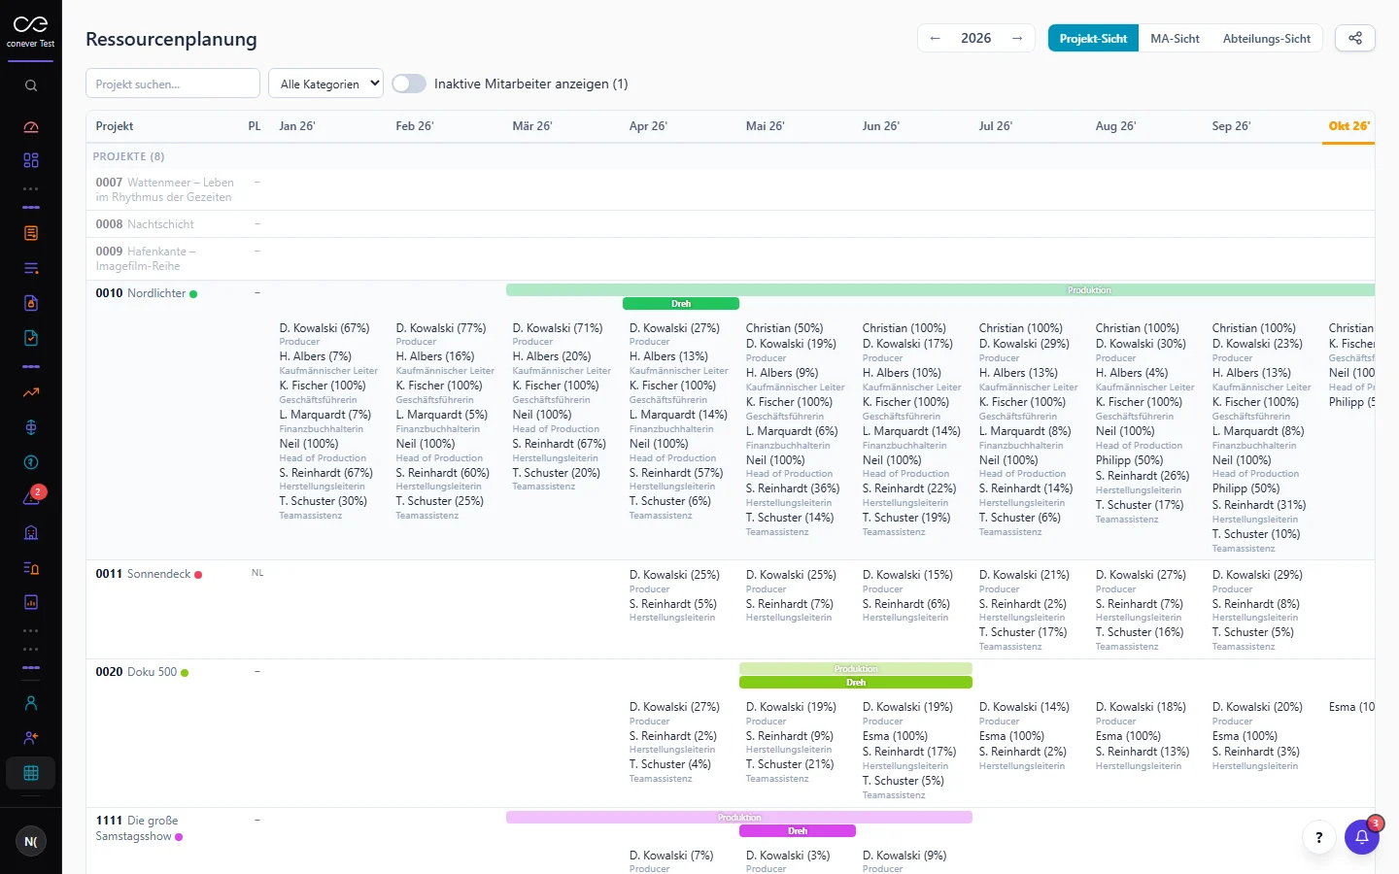Open the file with checkmark icon
The height and width of the screenshot is (874, 1399).
point(31,338)
